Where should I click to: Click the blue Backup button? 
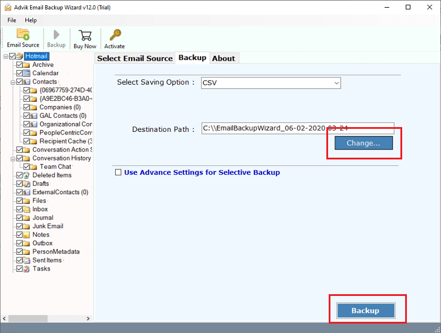coord(366,311)
